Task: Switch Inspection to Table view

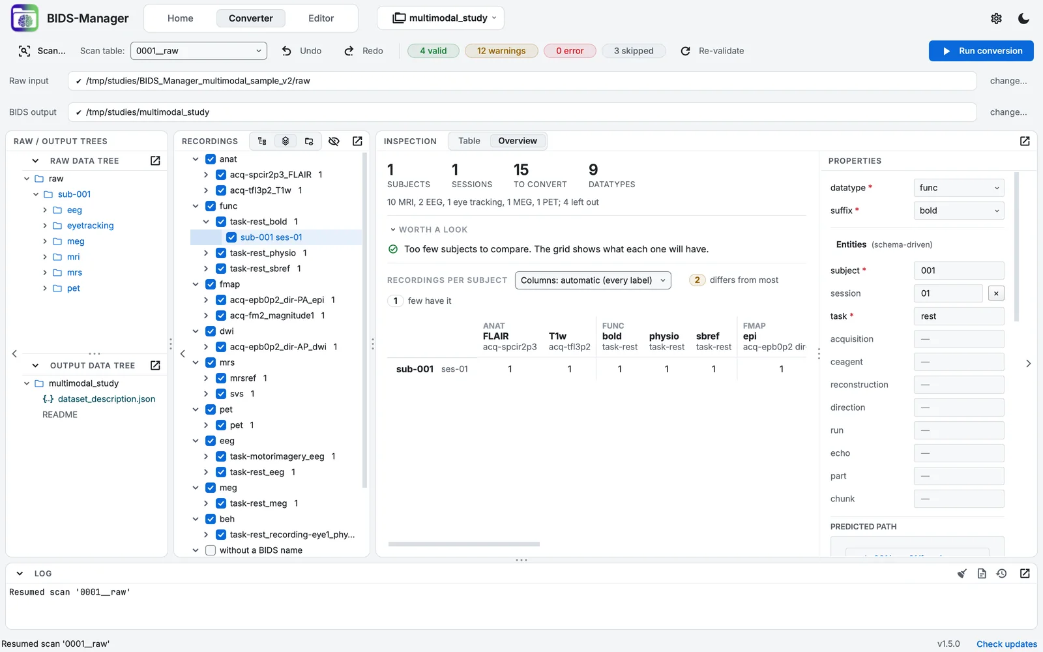Action: click(x=469, y=141)
